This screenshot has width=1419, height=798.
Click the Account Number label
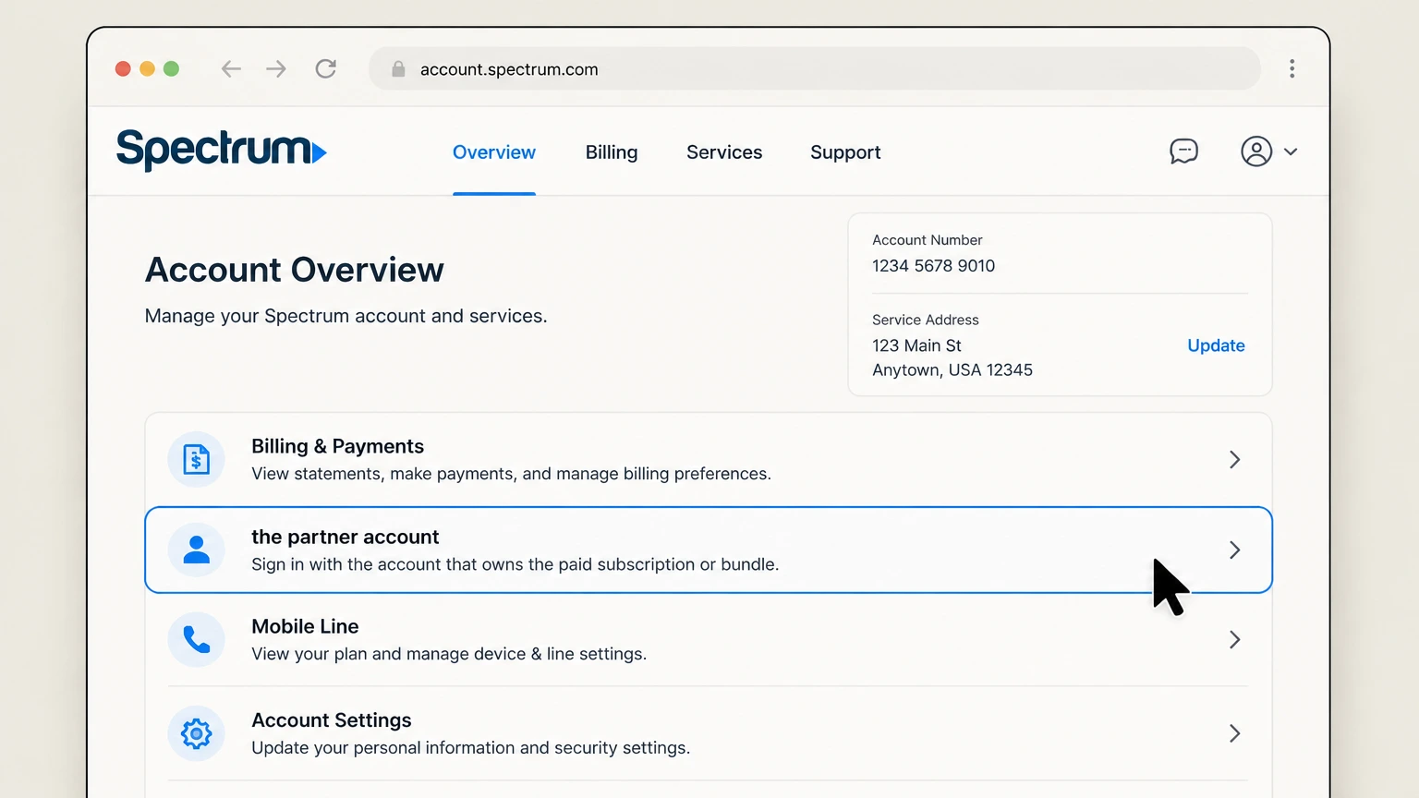pos(928,240)
